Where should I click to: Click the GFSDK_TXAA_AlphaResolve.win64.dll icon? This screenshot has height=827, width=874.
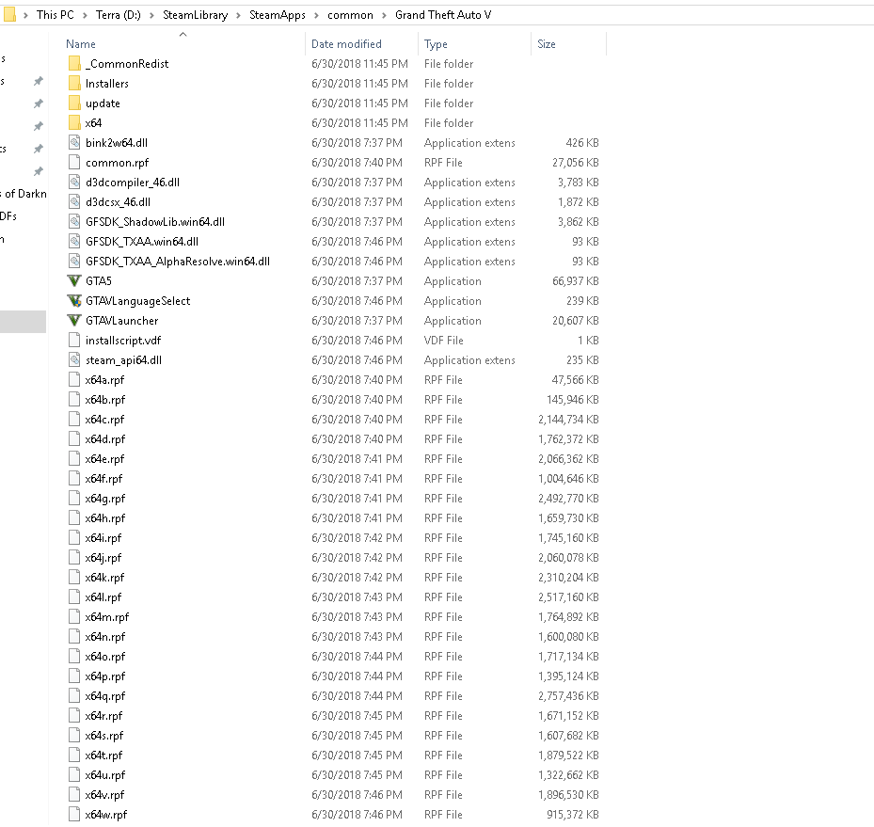pos(74,262)
